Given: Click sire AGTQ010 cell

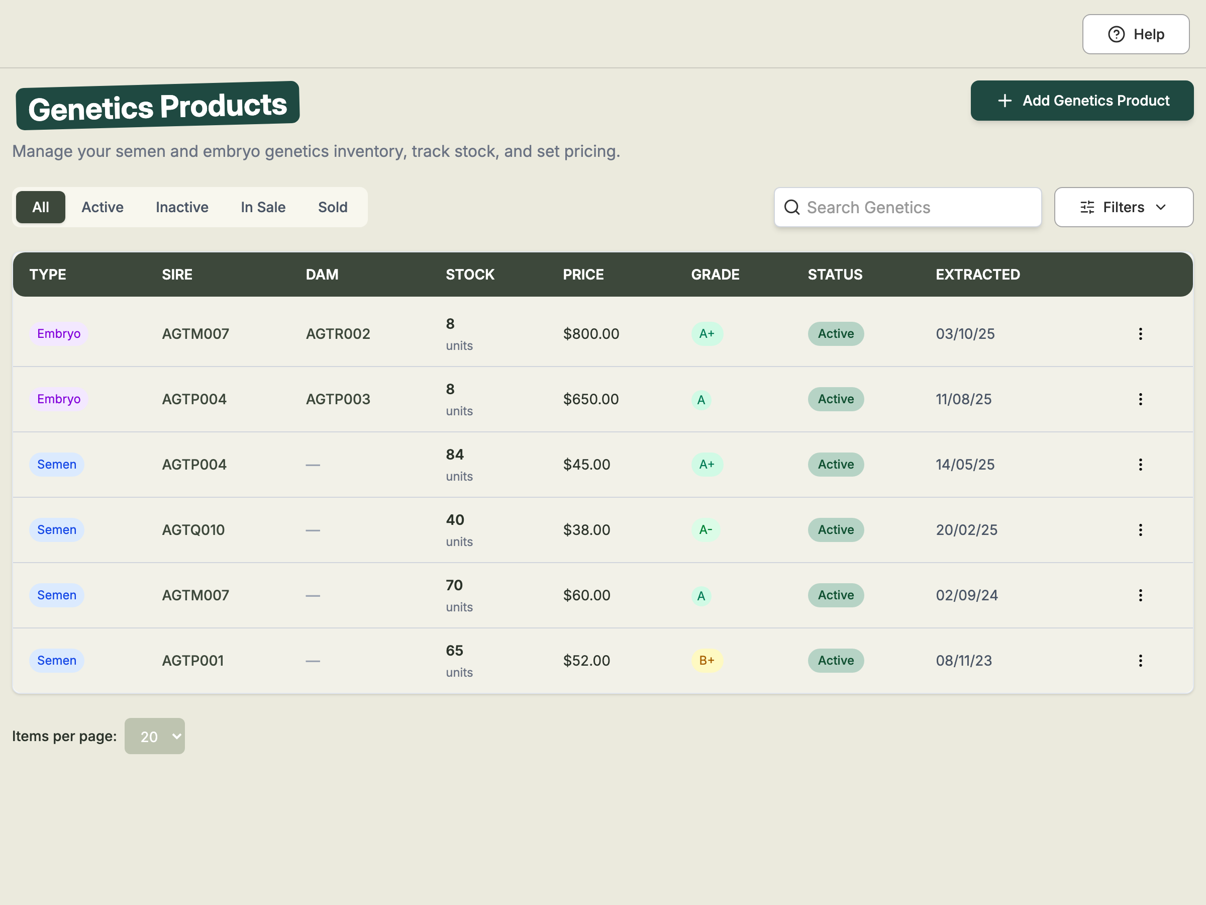Looking at the screenshot, I should [x=193, y=530].
